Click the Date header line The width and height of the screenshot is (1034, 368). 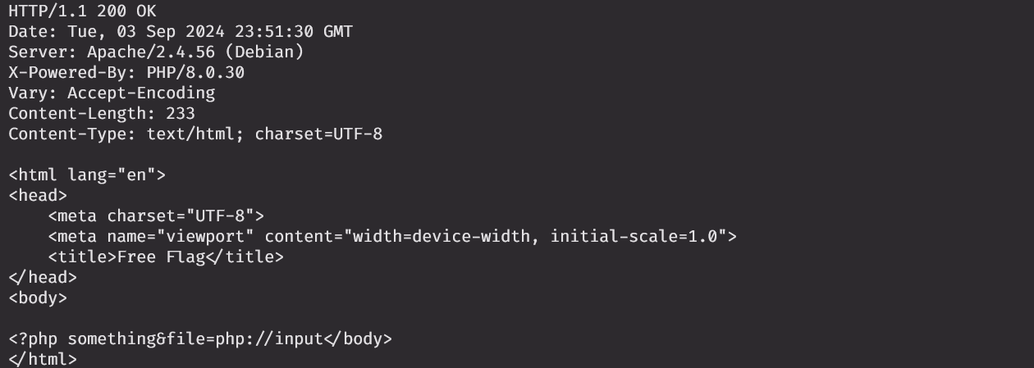pyautogui.click(x=181, y=32)
